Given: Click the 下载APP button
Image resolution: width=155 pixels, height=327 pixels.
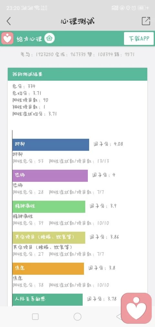Looking at the screenshot, I should click(139, 39).
